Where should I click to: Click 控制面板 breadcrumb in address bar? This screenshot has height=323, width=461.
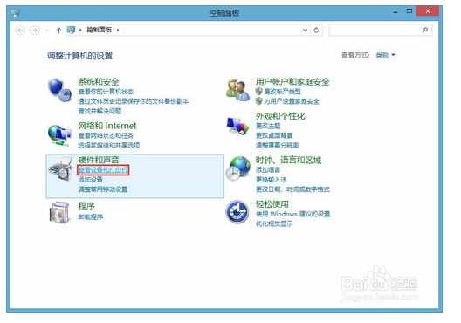[x=99, y=30]
